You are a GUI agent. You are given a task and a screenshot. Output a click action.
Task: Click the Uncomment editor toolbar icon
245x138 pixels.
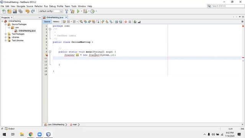[139, 22]
